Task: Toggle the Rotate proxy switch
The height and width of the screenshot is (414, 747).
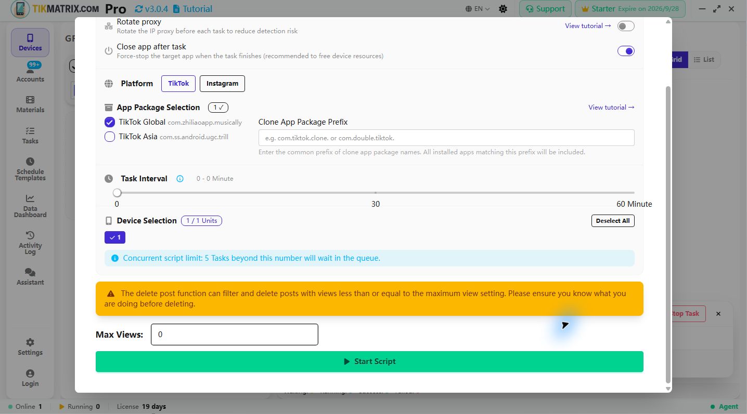Action: [626, 26]
